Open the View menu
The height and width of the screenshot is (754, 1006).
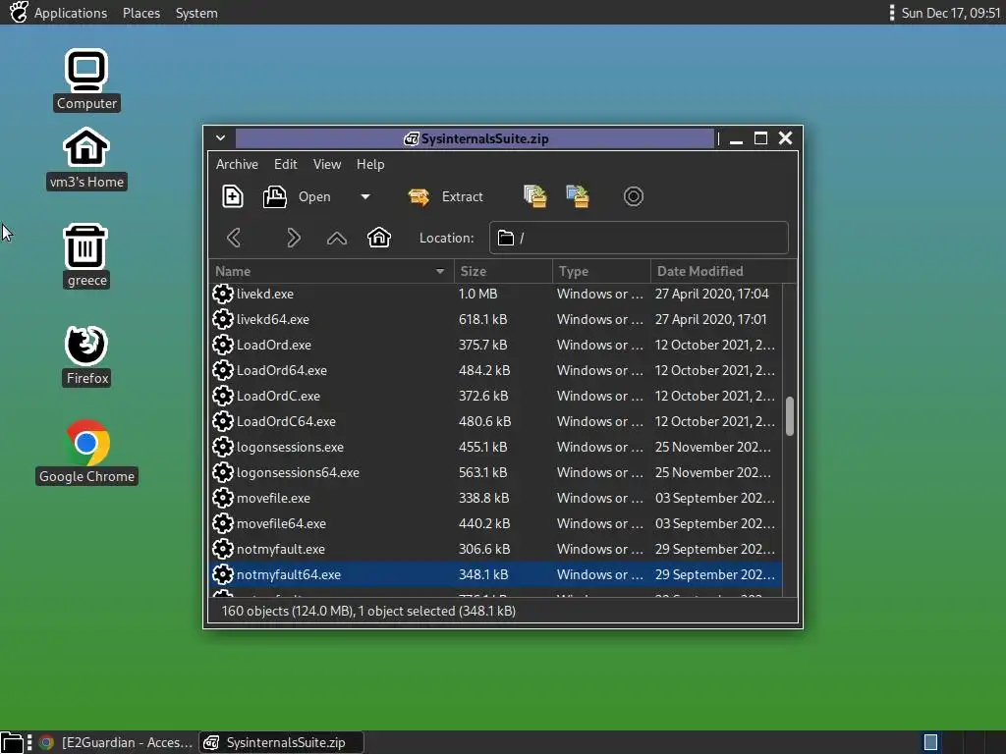coord(327,164)
